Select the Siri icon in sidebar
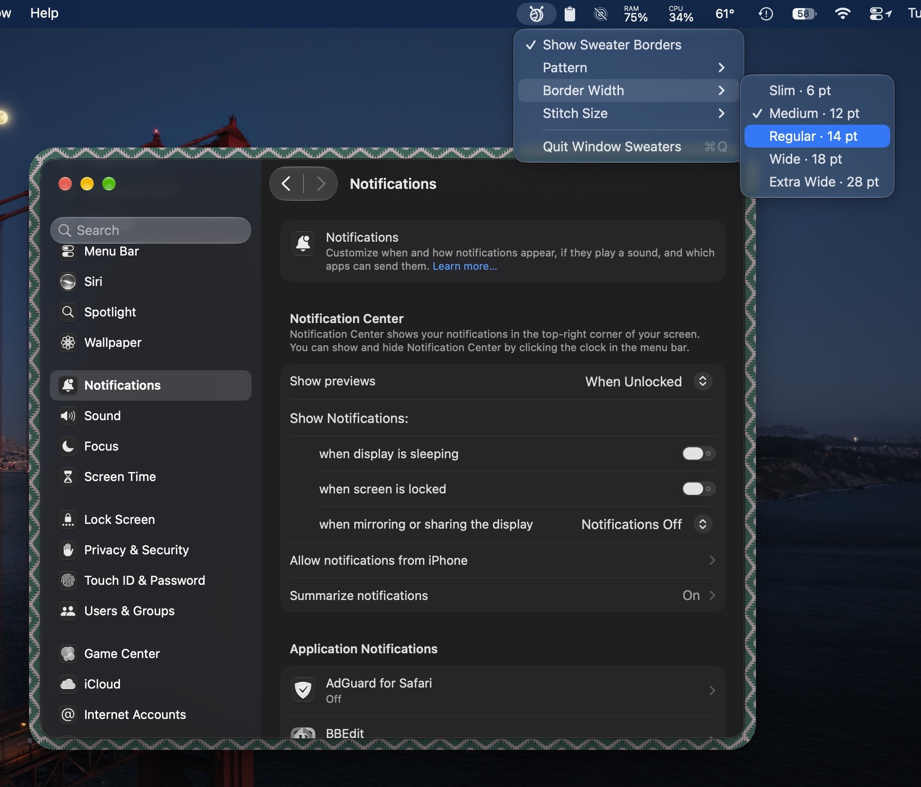This screenshot has height=787, width=921. coord(68,282)
